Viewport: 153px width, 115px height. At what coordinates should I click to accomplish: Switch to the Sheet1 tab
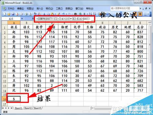coord(18,108)
